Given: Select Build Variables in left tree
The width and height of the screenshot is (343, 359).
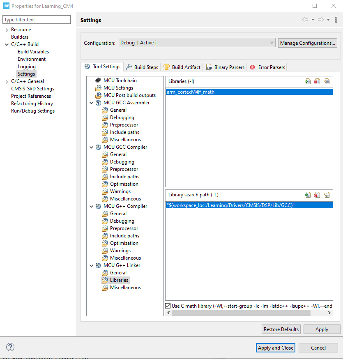Looking at the screenshot, I should click(33, 52).
